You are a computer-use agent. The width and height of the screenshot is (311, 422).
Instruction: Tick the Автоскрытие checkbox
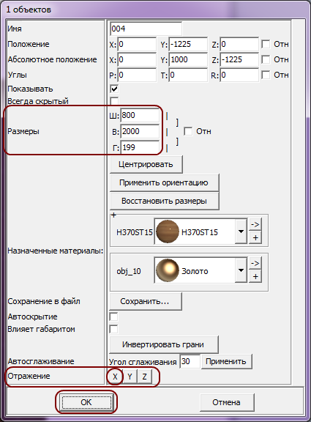point(113,316)
